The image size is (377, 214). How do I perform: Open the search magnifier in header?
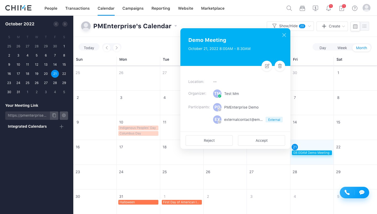(x=289, y=8)
